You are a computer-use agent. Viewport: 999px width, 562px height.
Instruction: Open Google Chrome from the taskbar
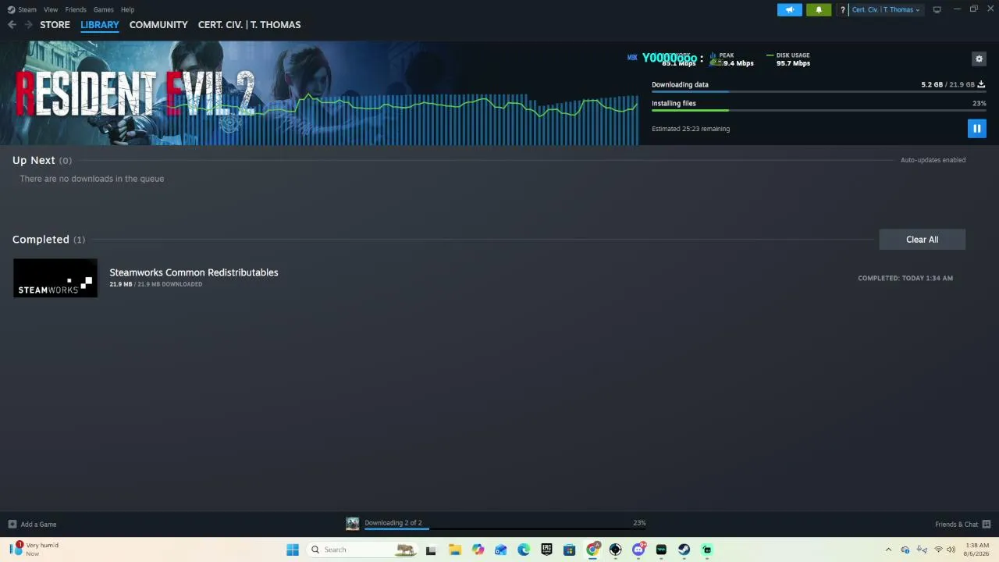(592, 550)
